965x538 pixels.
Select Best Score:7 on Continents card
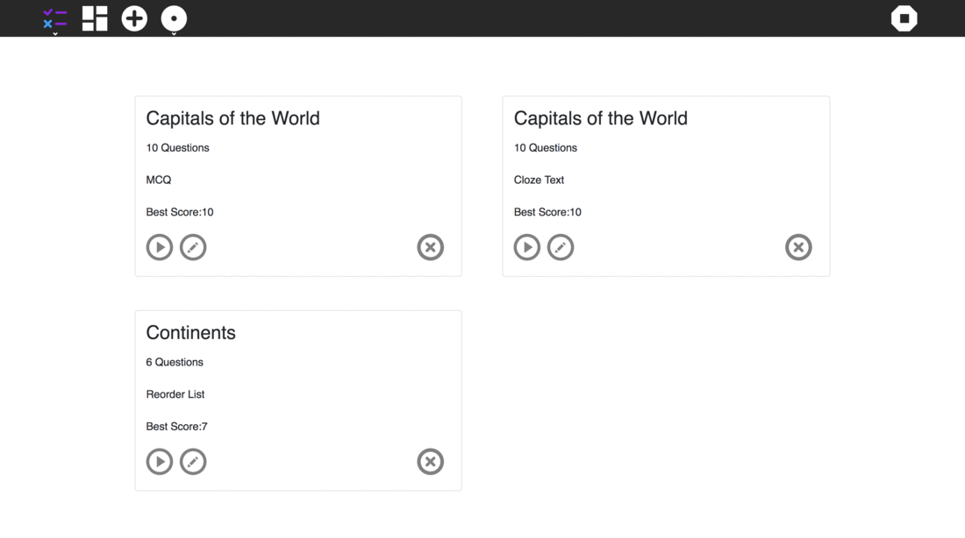(x=176, y=426)
